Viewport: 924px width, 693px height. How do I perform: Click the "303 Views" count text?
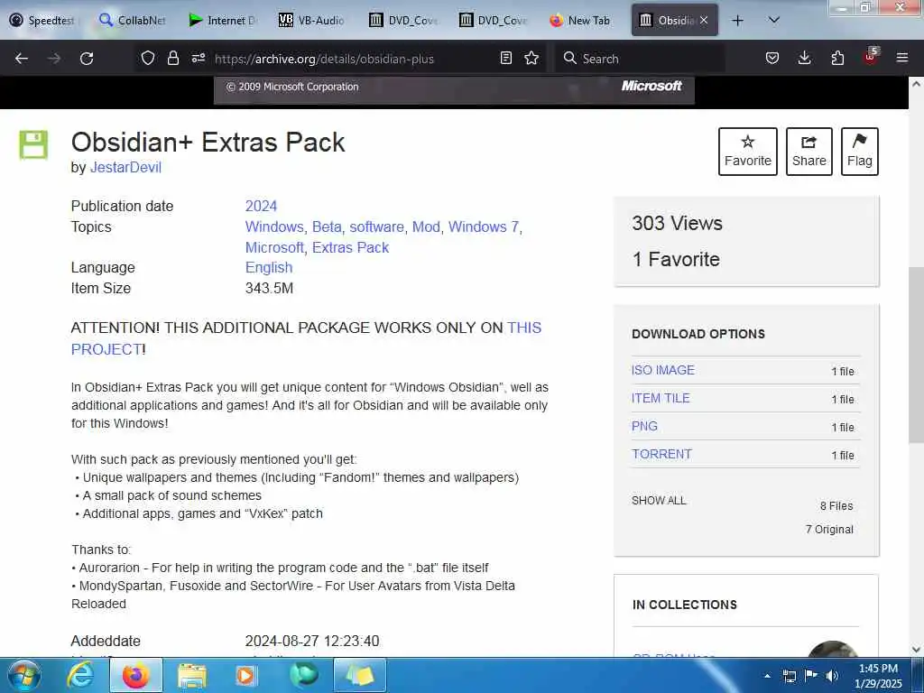[x=677, y=224]
